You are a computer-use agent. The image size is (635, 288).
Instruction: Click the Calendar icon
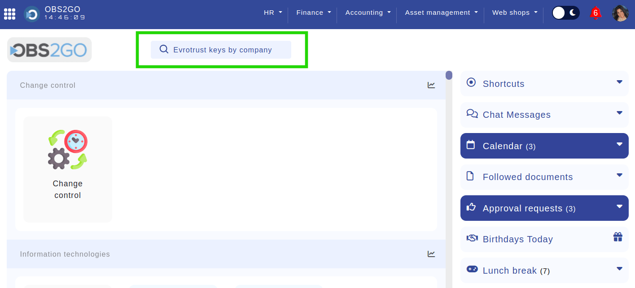(x=471, y=145)
